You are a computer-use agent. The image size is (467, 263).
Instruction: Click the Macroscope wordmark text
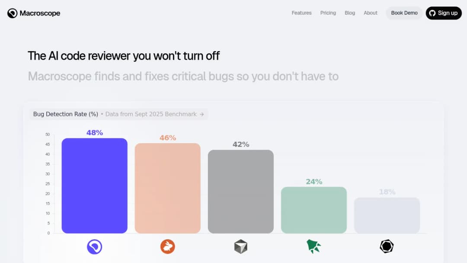click(x=40, y=13)
